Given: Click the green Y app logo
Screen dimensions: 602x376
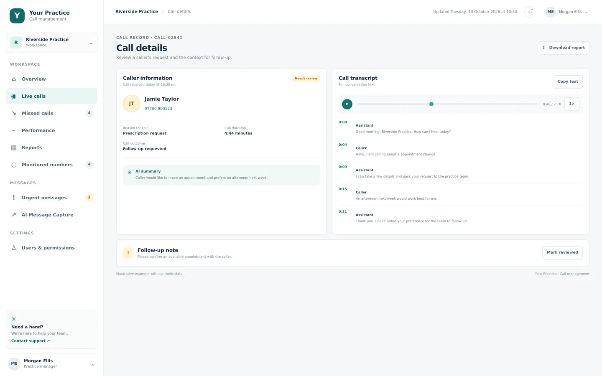Looking at the screenshot, I should [x=17, y=16].
